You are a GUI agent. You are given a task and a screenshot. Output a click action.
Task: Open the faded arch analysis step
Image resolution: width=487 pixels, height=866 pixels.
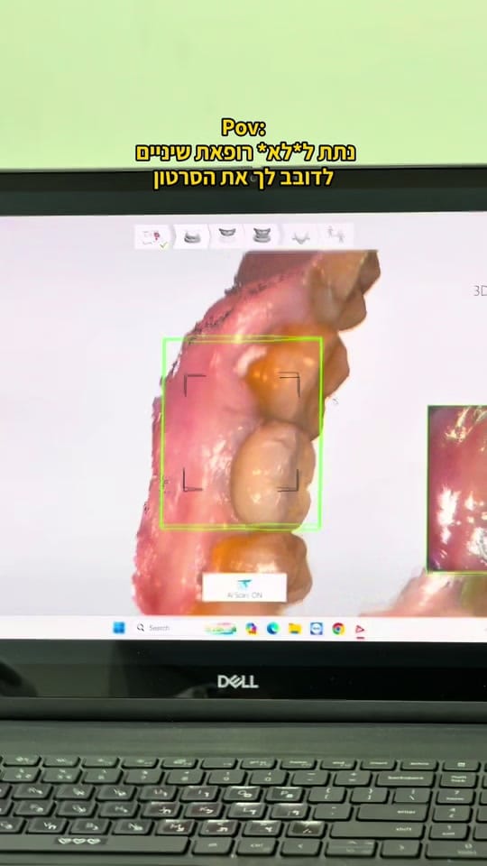click(x=300, y=236)
